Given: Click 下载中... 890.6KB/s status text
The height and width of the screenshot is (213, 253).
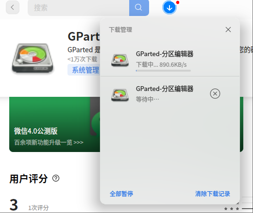Looking at the screenshot, I should (161, 64).
